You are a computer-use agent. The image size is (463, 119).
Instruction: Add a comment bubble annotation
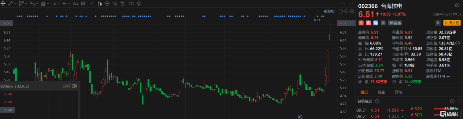(x=83, y=4)
